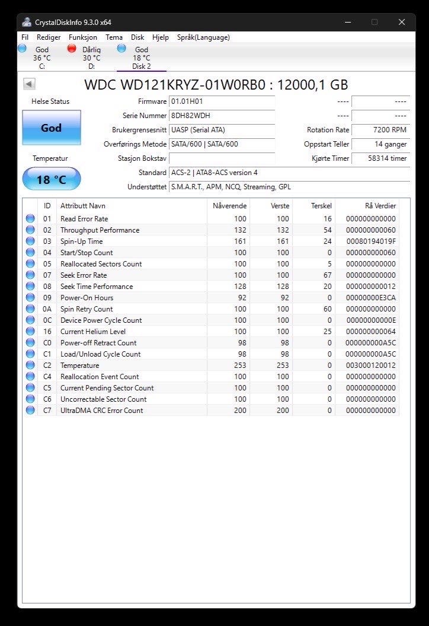Click the status icon for Reallocation Event Count
The image size is (429, 626).
click(30, 376)
